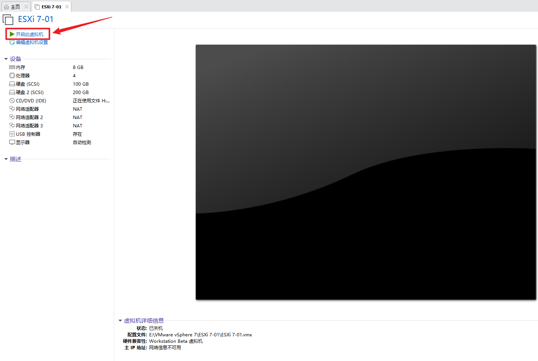Select the 处理器 device row
The image size is (538, 361).
point(60,75)
